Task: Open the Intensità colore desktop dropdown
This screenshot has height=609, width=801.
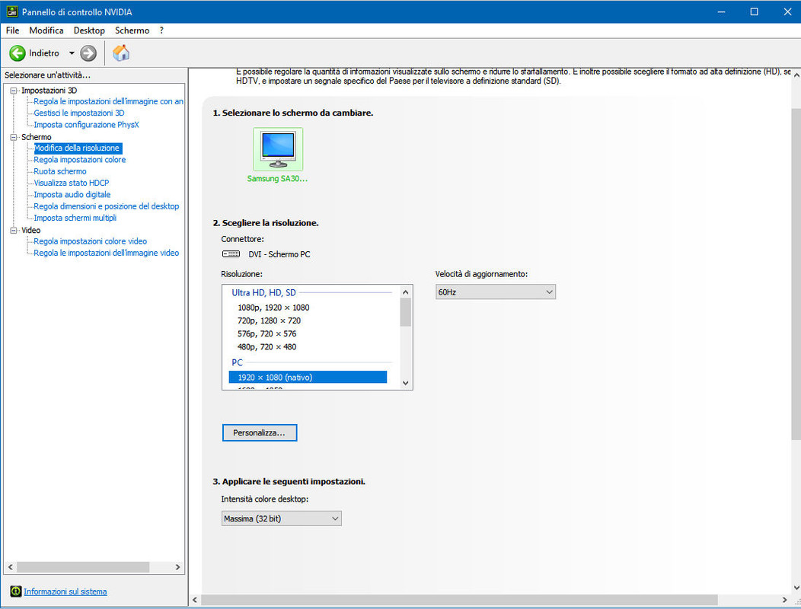Action: 281,518
